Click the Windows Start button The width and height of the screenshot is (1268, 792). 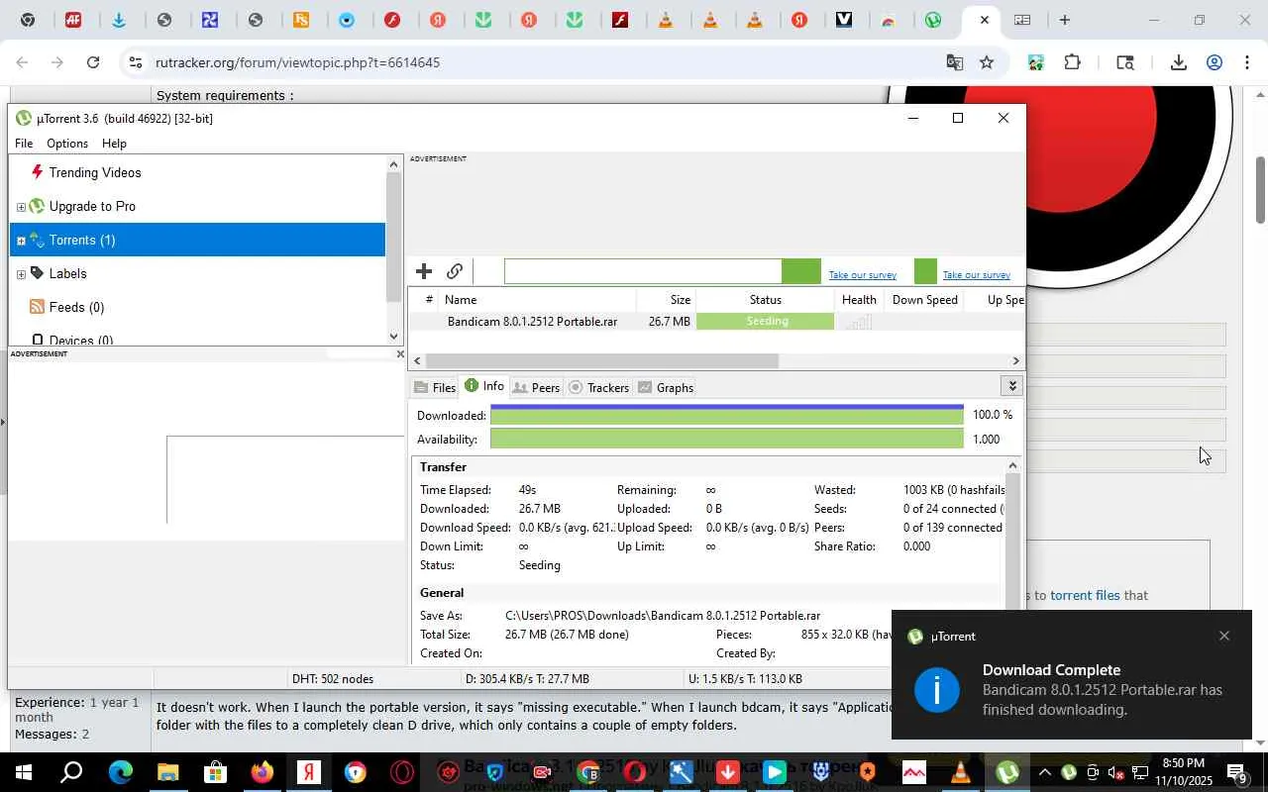[23, 772]
